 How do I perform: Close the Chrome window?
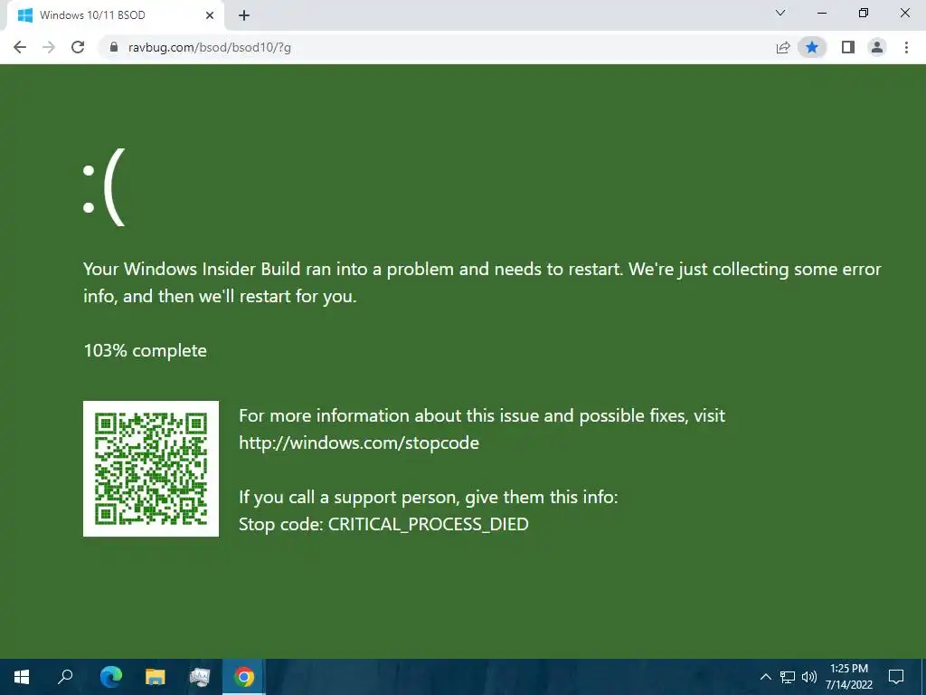click(x=904, y=13)
